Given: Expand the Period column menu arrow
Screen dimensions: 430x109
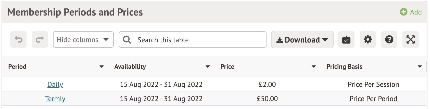Looking at the screenshot, I should click(102, 67).
